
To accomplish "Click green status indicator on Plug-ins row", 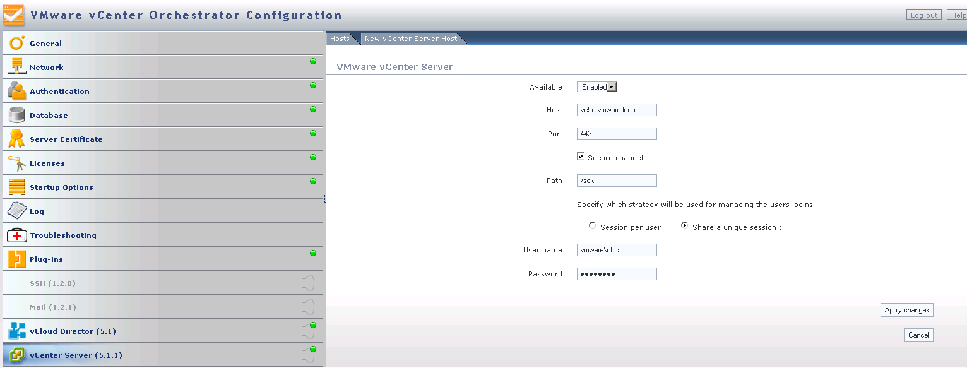I will (x=312, y=253).
